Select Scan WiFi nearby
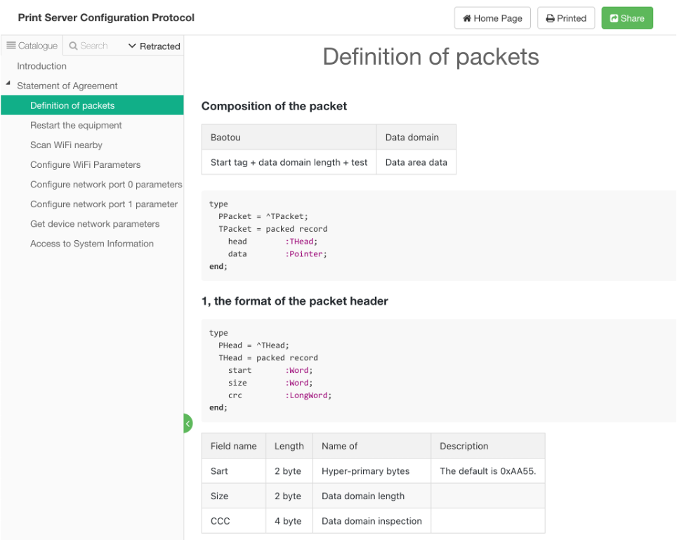Screen dimensions: 677x540 point(65,145)
